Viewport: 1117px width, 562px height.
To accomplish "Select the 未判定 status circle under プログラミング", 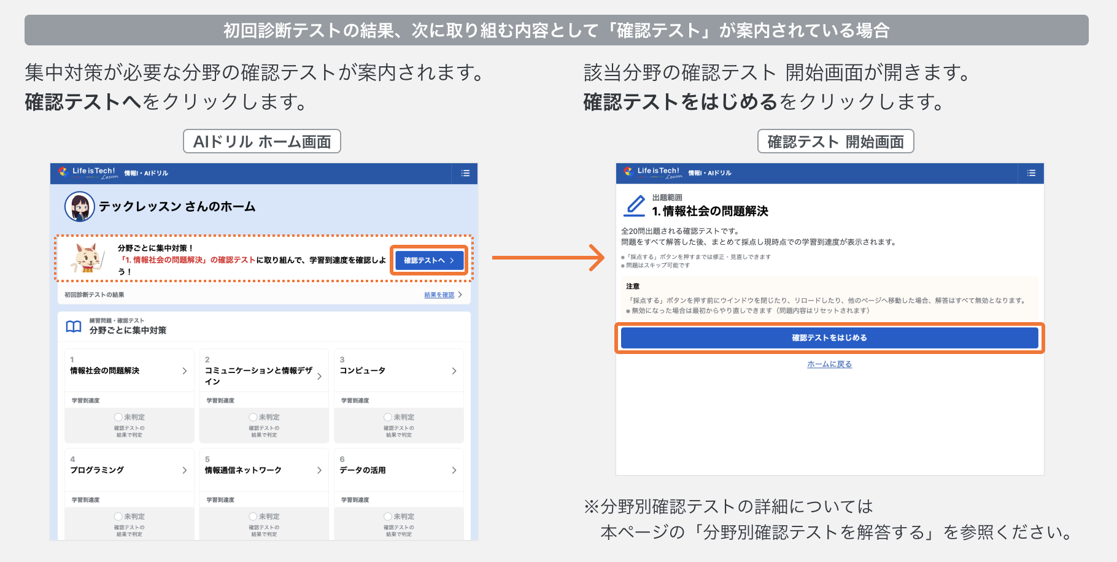I will [x=118, y=517].
